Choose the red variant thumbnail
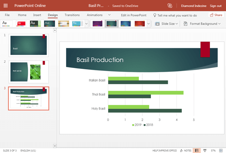Image resolution: width=226 pixels, height=153 pixels. pyautogui.click(x=140, y=24)
